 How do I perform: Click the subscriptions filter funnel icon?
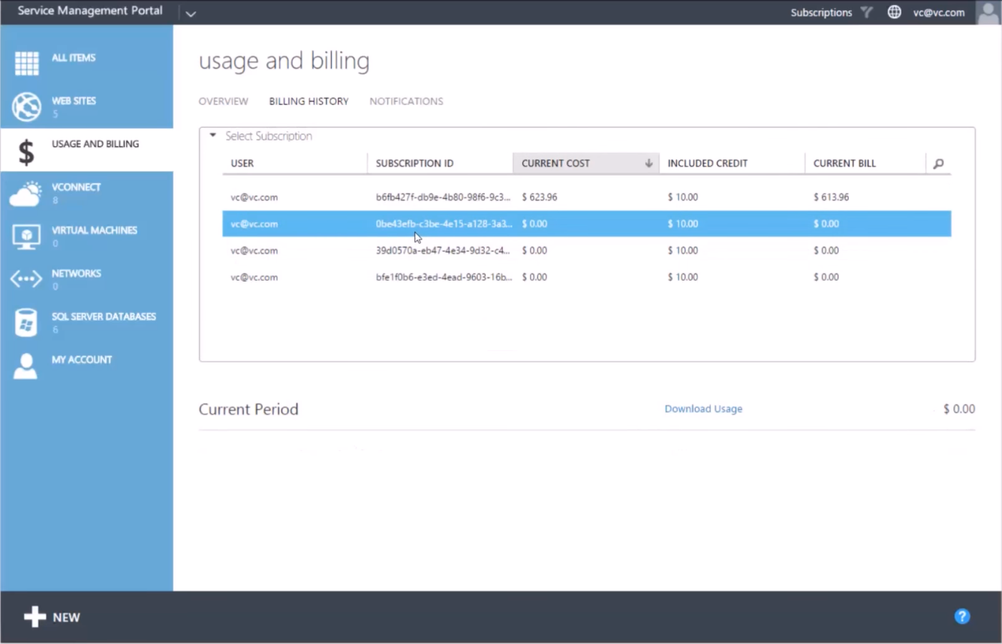coord(867,12)
